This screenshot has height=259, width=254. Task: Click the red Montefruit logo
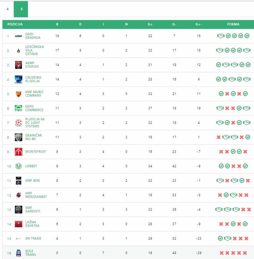click(x=19, y=152)
